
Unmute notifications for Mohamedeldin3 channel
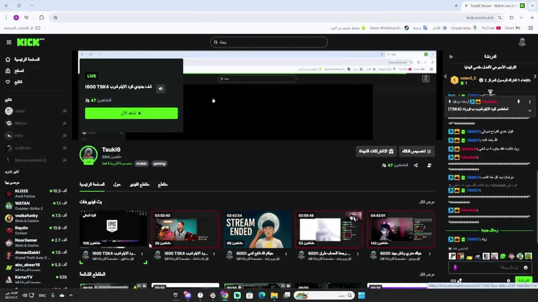click(64, 160)
